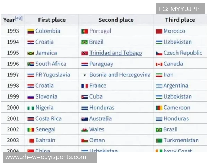
Task: Click the Costa Rica link
Action: tap(48, 119)
